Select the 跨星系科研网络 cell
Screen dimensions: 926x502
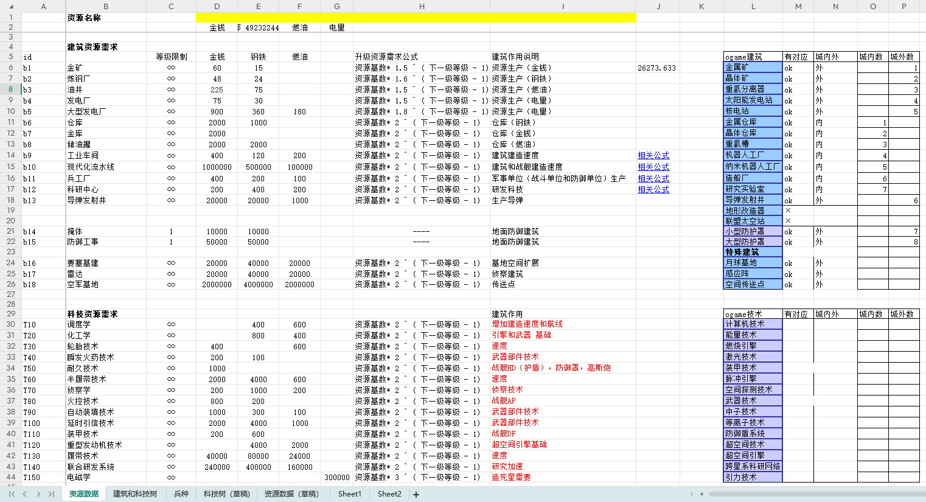click(753, 467)
